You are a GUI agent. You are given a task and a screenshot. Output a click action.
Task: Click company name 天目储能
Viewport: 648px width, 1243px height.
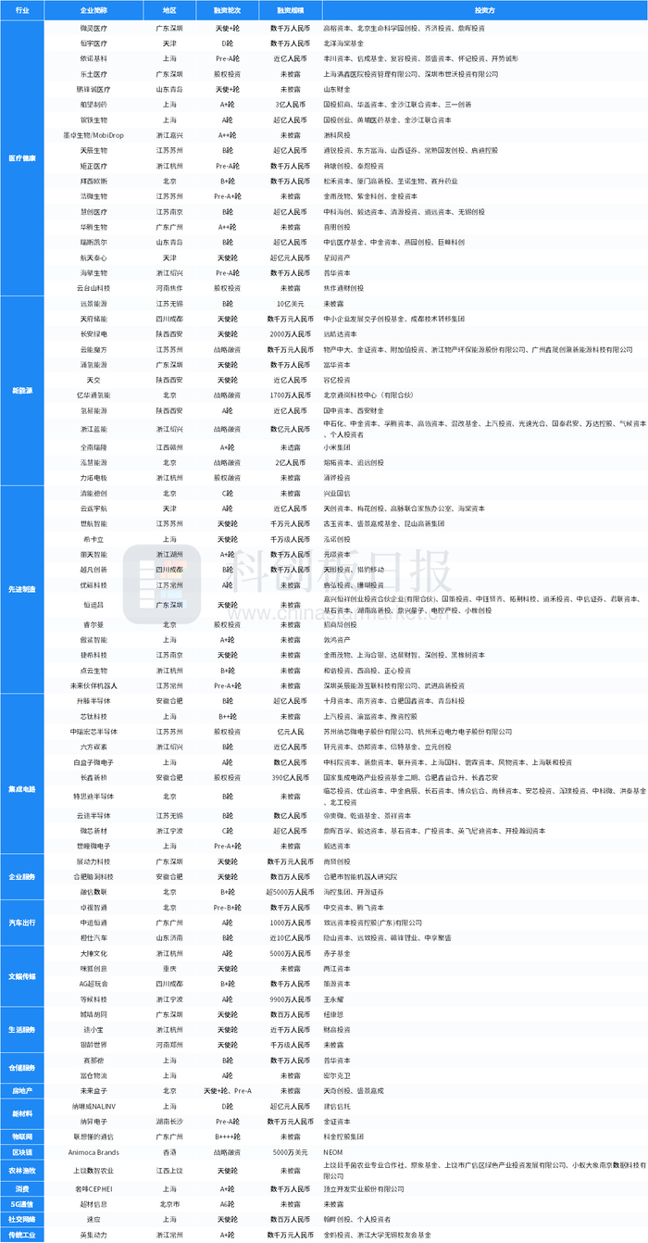(x=94, y=319)
